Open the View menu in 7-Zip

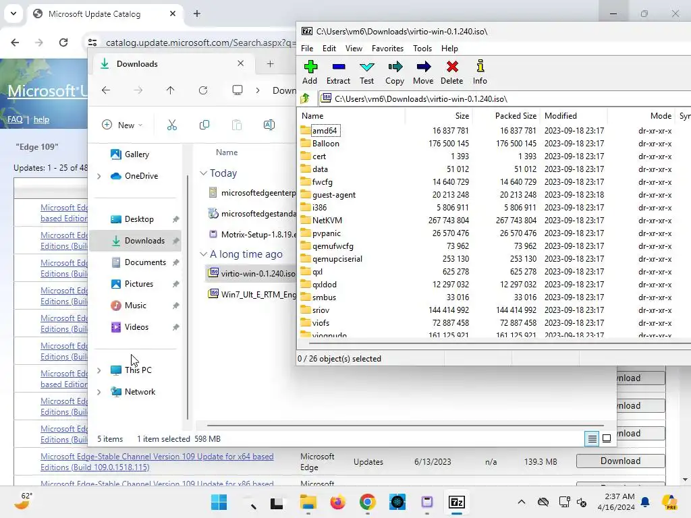[354, 49]
